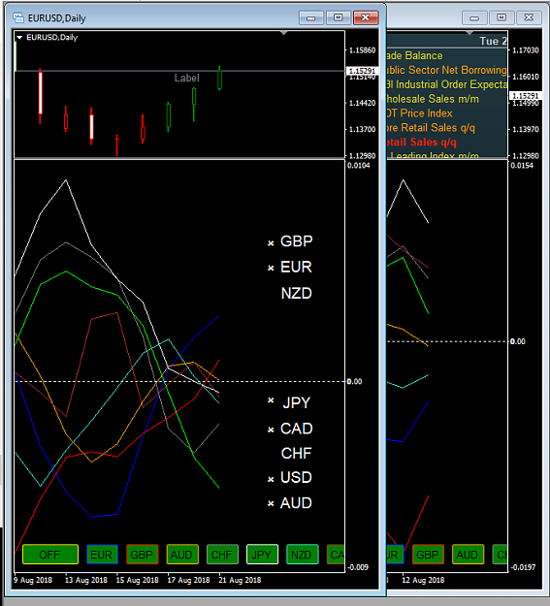Toggle the GBP currency button in the EURUSD window
Screen dimensions: 550x606
point(142,555)
